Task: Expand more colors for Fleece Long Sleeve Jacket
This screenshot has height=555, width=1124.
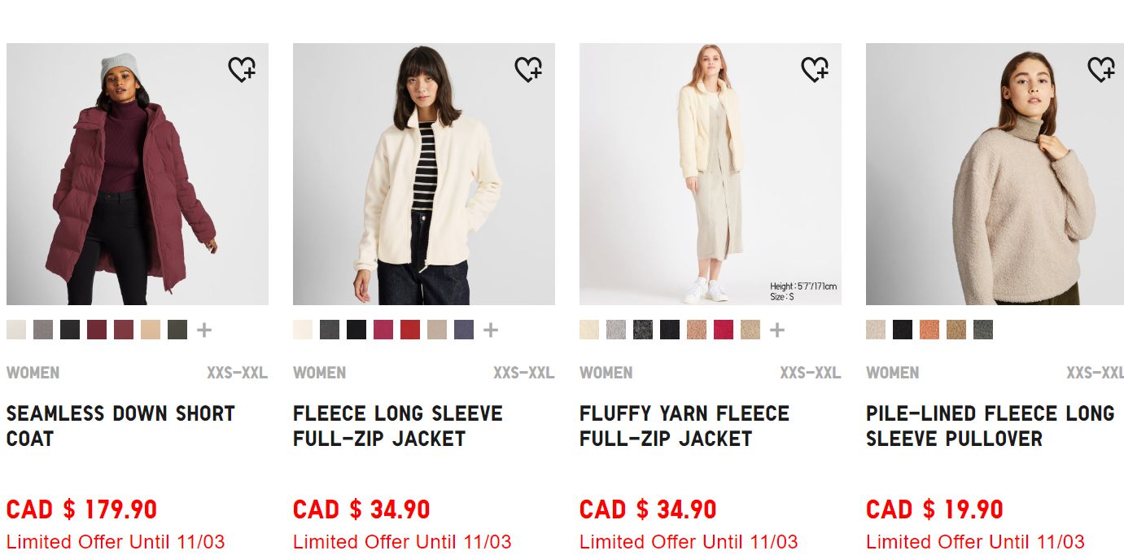Action: [491, 330]
